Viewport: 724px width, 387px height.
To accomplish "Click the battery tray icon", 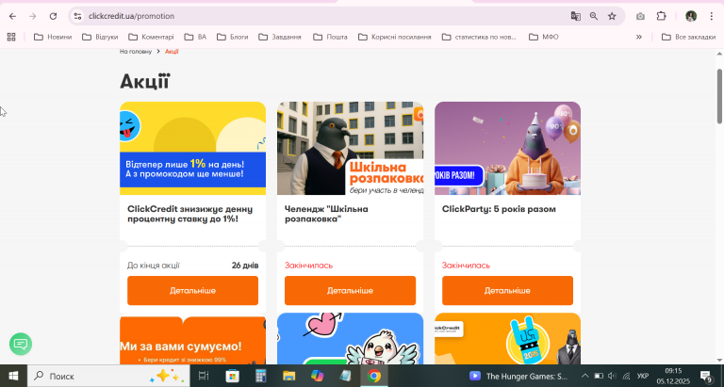I will point(599,376).
